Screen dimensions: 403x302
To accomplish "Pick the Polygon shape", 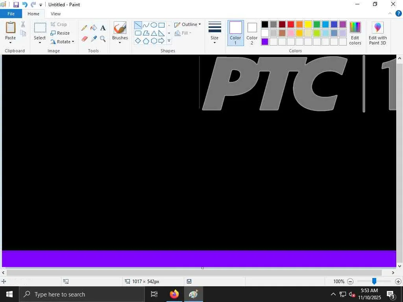I will click(146, 33).
